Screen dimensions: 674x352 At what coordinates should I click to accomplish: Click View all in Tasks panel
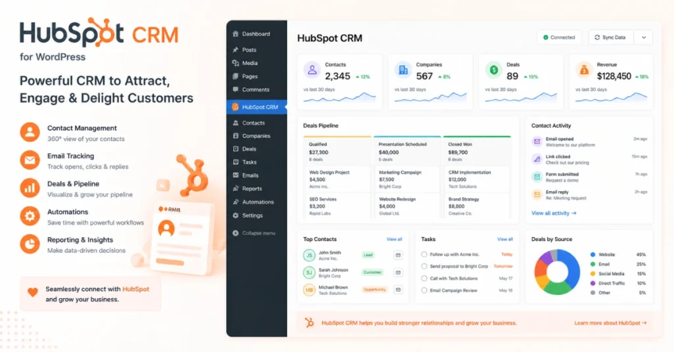coord(505,239)
